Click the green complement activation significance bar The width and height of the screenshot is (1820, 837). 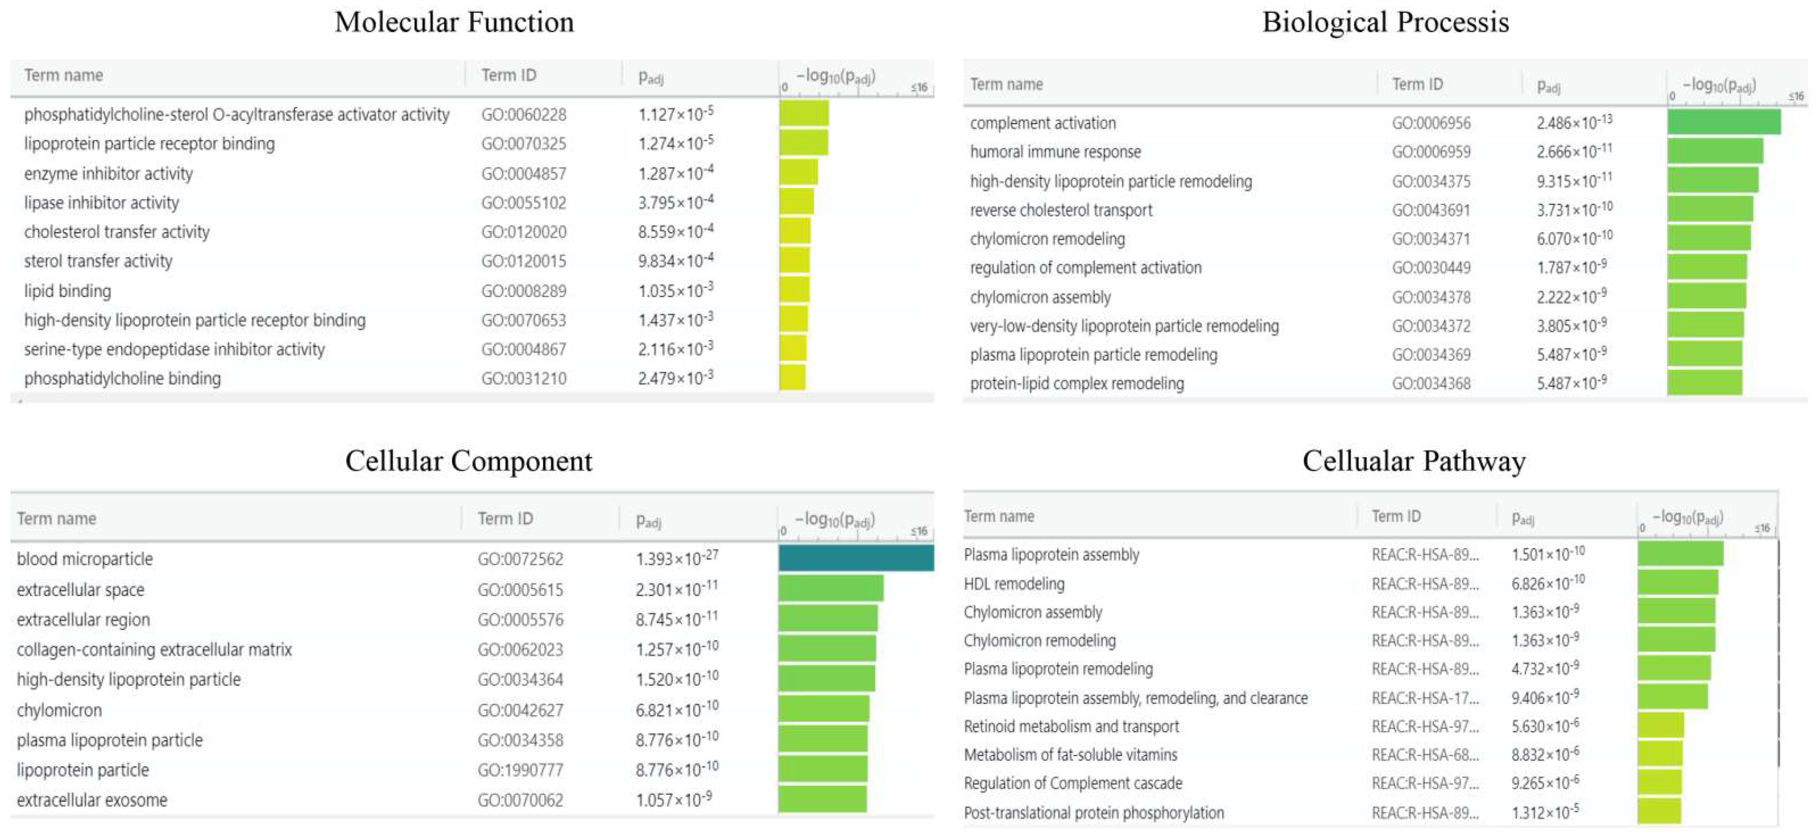click(x=1723, y=122)
